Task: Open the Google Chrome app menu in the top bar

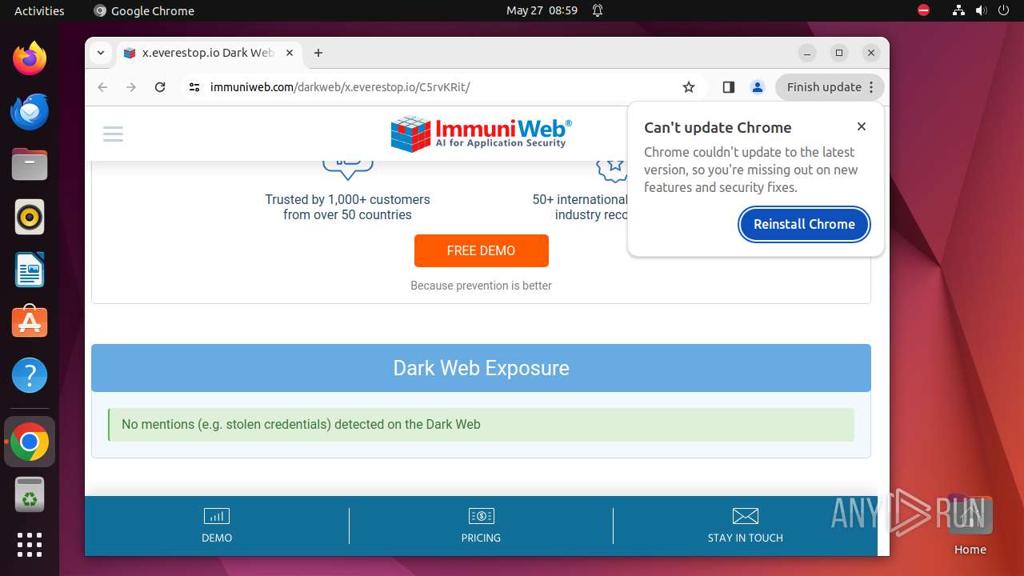Action: point(144,10)
